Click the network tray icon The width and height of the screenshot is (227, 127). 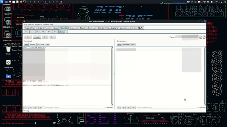[195, 2]
